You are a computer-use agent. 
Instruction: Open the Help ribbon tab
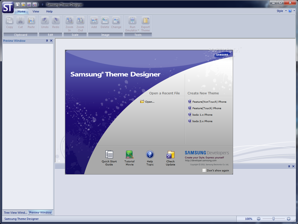[49, 11]
